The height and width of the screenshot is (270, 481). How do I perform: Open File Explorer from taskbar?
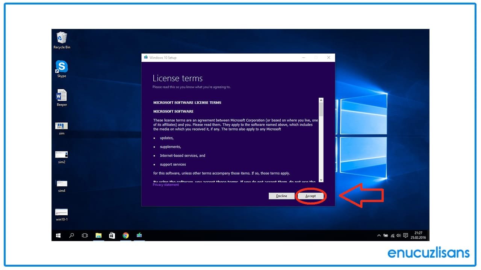point(98,235)
